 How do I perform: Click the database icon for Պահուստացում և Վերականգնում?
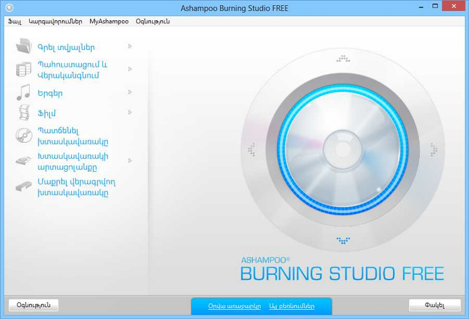pyautogui.click(x=24, y=69)
